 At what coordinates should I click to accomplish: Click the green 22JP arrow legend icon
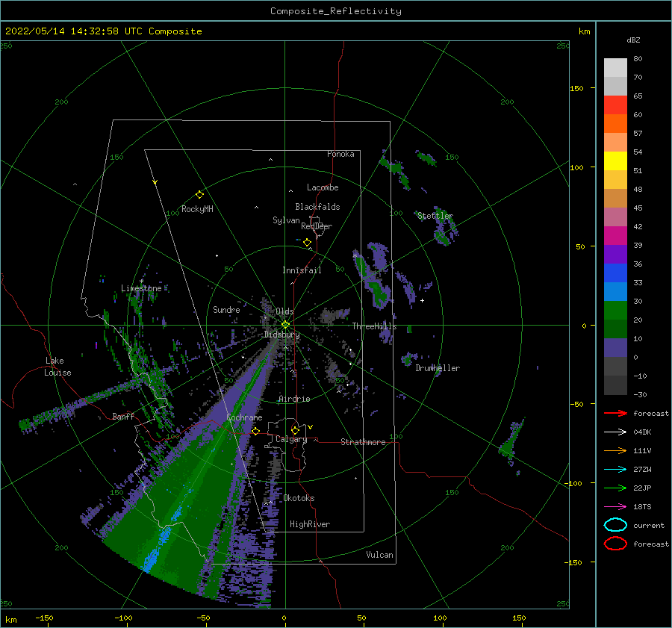coord(615,488)
